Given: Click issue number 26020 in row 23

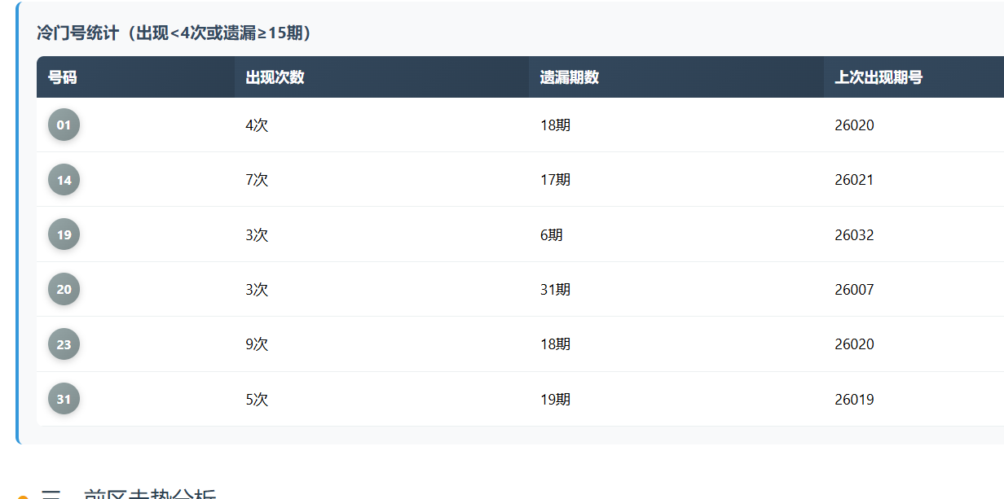Looking at the screenshot, I should (x=854, y=344).
